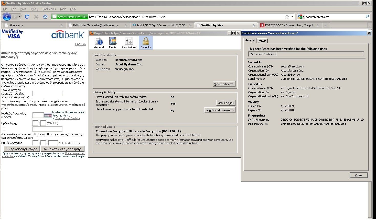Image resolution: width=376 pixels, height=220 pixels.
Task: Open the home page icon
Action: (x=45, y=17)
